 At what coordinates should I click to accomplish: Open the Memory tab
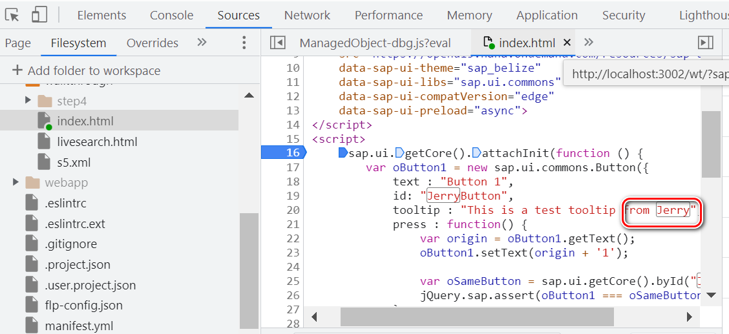click(x=470, y=16)
